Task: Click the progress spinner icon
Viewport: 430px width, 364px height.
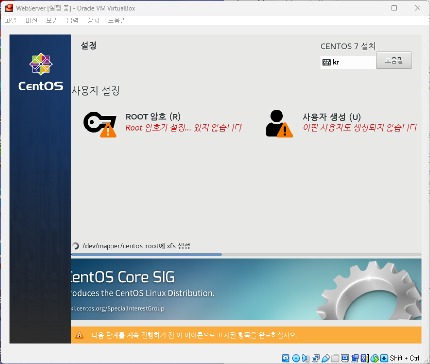Action: (x=76, y=246)
